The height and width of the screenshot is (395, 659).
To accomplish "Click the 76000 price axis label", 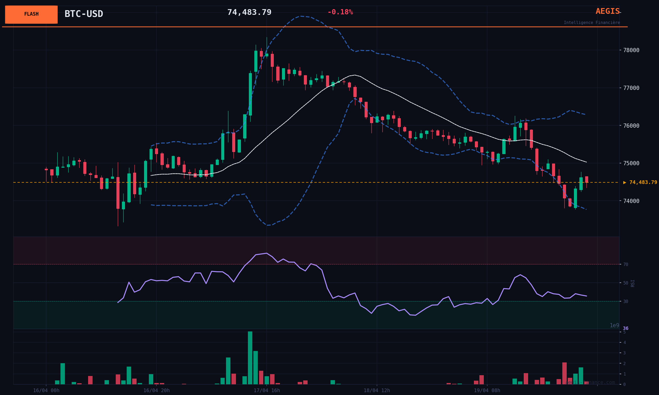I will (x=631, y=126).
